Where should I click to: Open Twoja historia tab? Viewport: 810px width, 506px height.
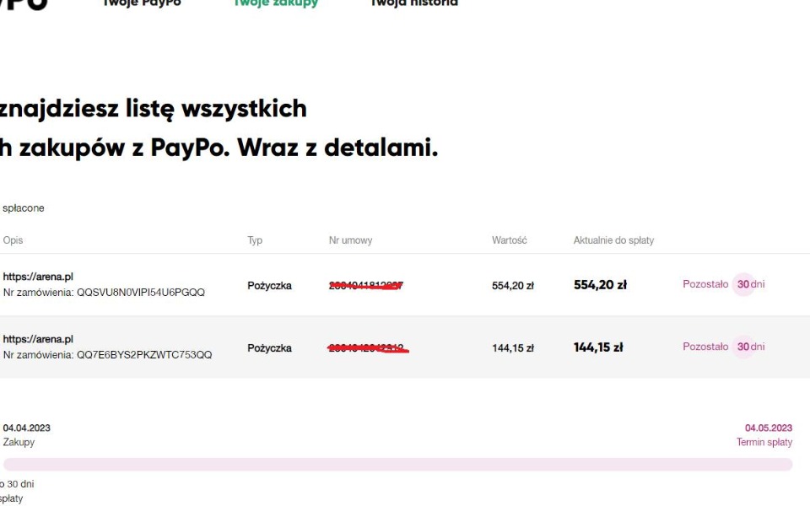(414, 3)
